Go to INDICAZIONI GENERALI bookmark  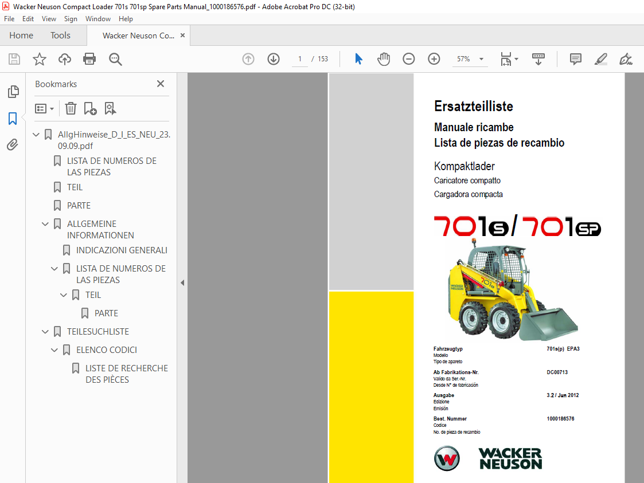(x=122, y=250)
